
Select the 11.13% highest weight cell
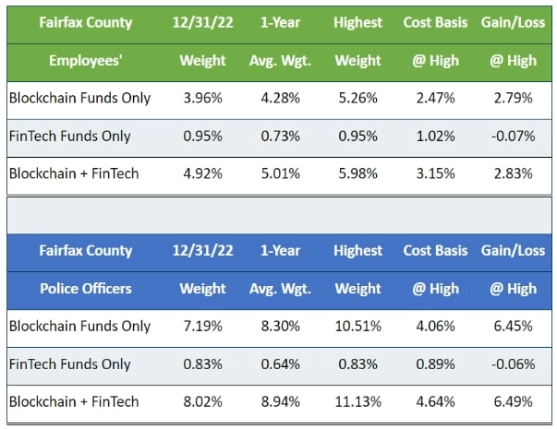(x=357, y=401)
